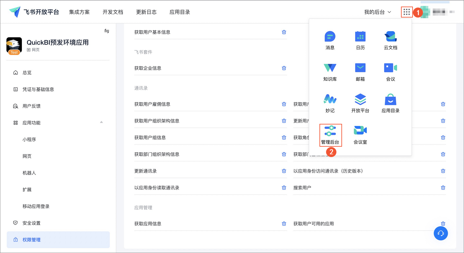Open the app launcher grid icon
This screenshot has width=464, height=253.
(x=407, y=12)
